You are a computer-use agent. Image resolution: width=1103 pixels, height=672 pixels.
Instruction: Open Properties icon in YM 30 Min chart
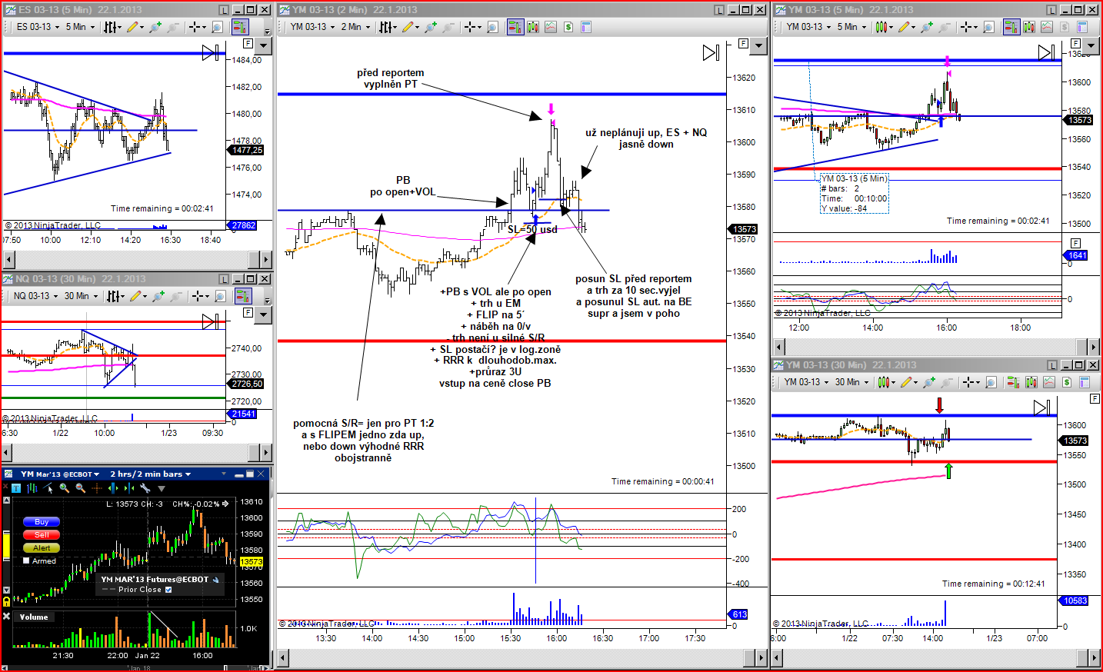coord(1085,382)
